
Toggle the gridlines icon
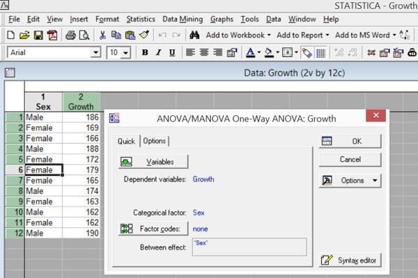tap(320, 53)
